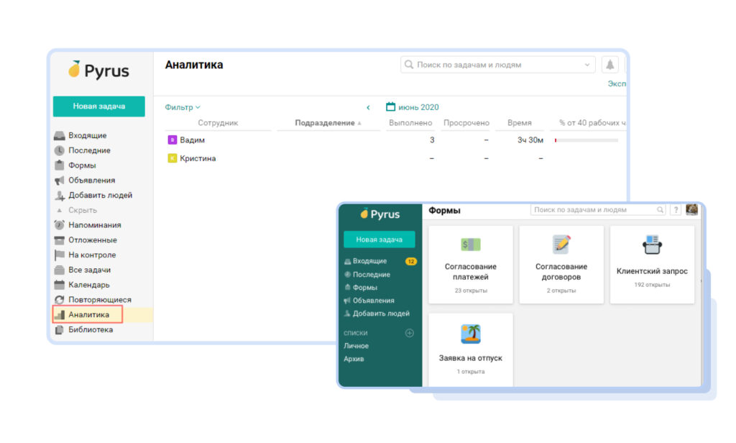The width and height of the screenshot is (736, 443).
Task: Click the Просрочено column header
Action: 466,122
